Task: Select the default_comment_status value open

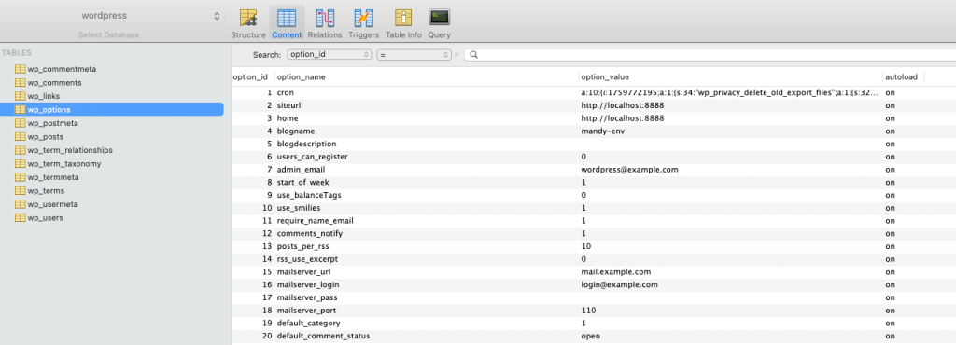Action: click(591, 336)
